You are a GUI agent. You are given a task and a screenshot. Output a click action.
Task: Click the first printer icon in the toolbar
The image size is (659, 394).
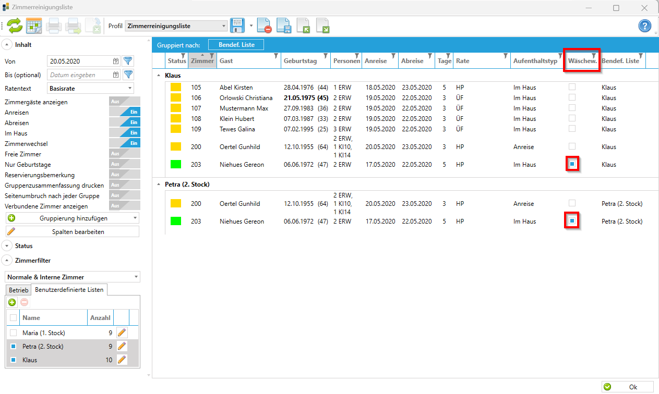[x=55, y=26]
